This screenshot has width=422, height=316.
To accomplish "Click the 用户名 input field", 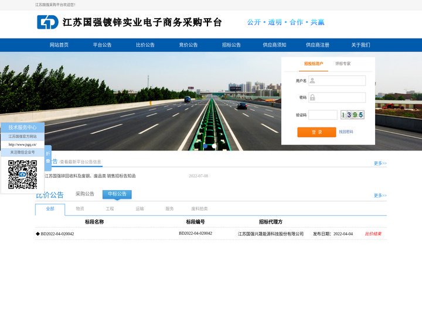I will pyautogui.click(x=337, y=81).
